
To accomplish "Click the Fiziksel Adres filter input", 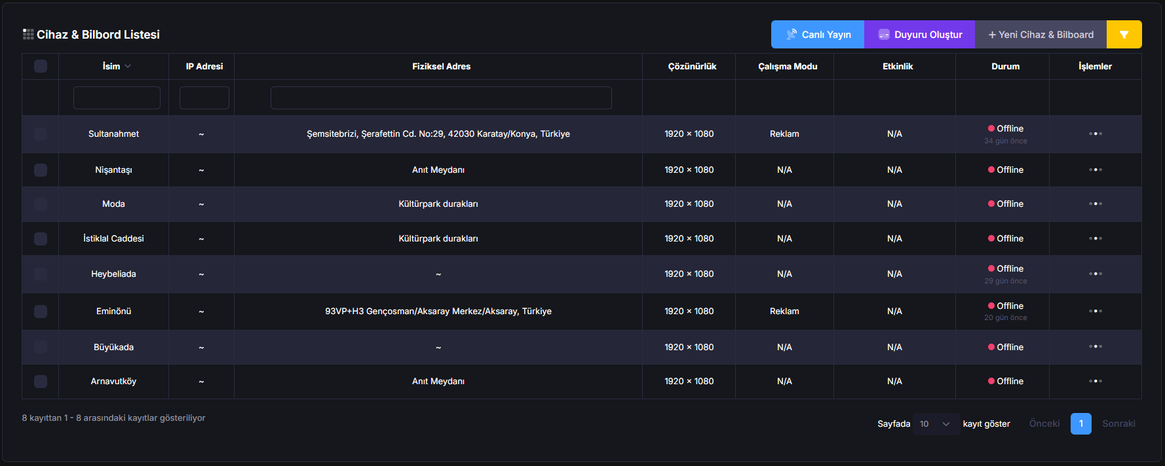I will tap(441, 98).
